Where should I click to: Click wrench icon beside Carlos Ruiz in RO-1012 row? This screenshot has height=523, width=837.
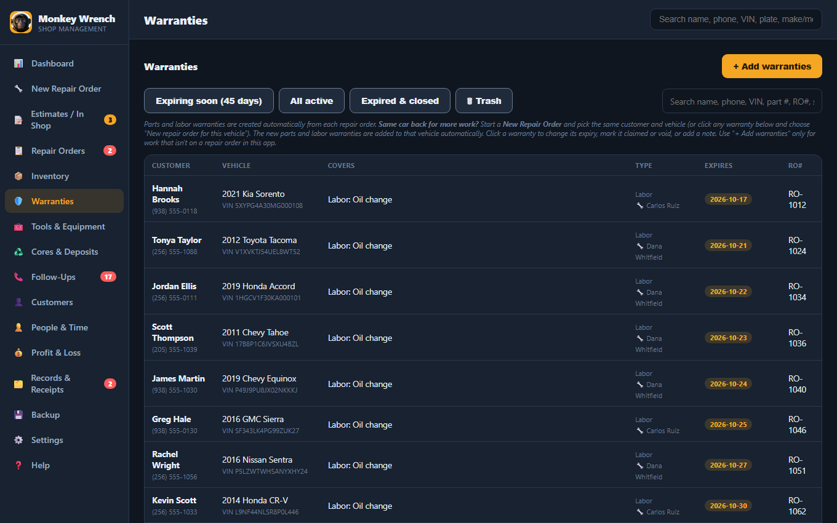tap(640, 206)
